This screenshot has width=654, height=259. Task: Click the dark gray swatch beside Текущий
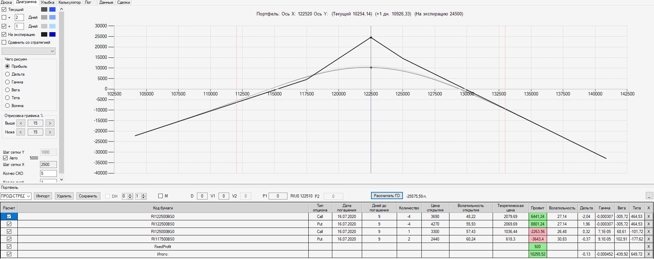tap(44, 10)
